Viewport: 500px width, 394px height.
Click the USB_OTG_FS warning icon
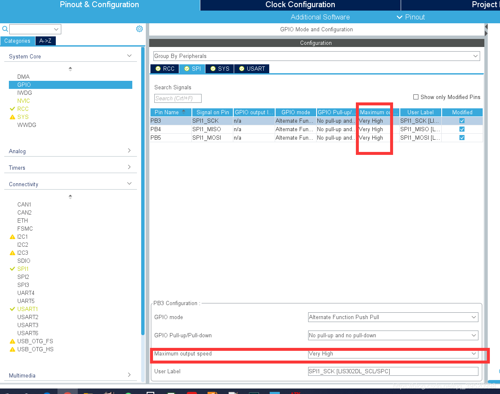(12, 342)
